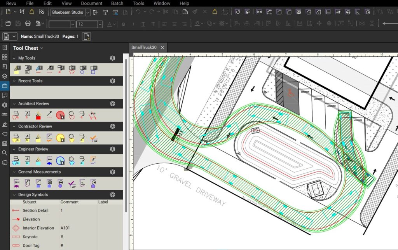Toggle Underline text formatting
The width and height of the screenshot is (398, 250).
coord(143,24)
